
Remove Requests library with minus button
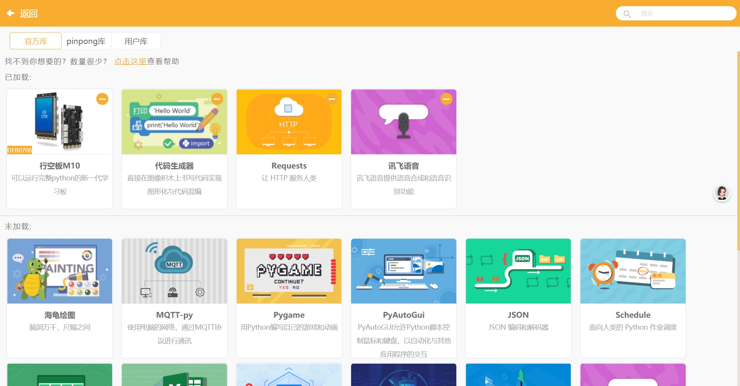point(331,99)
